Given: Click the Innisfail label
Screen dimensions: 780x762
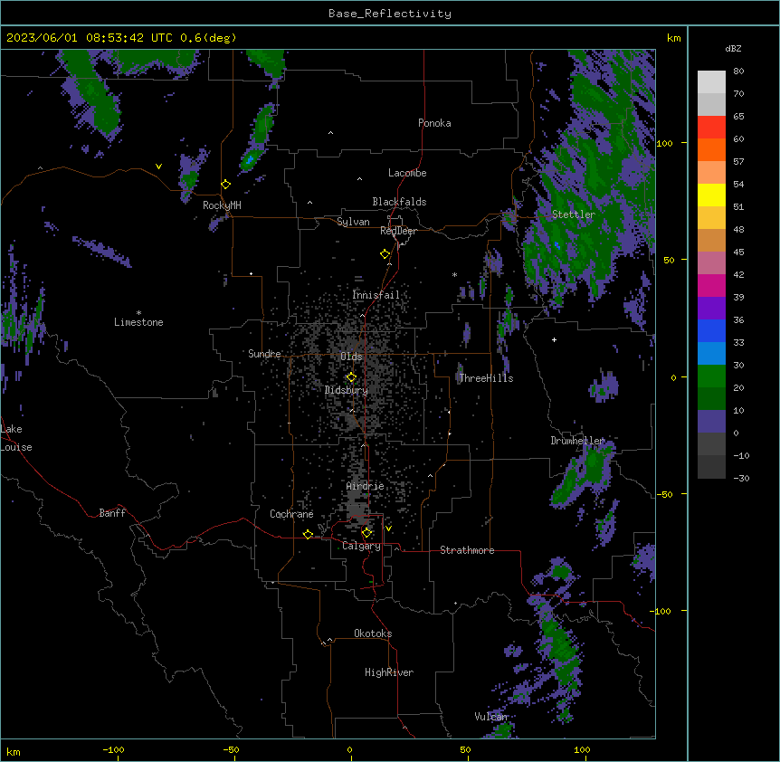Looking at the screenshot, I should point(376,295).
